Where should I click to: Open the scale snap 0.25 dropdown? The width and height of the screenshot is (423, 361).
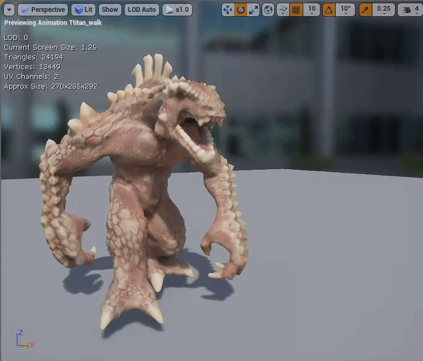click(x=383, y=10)
